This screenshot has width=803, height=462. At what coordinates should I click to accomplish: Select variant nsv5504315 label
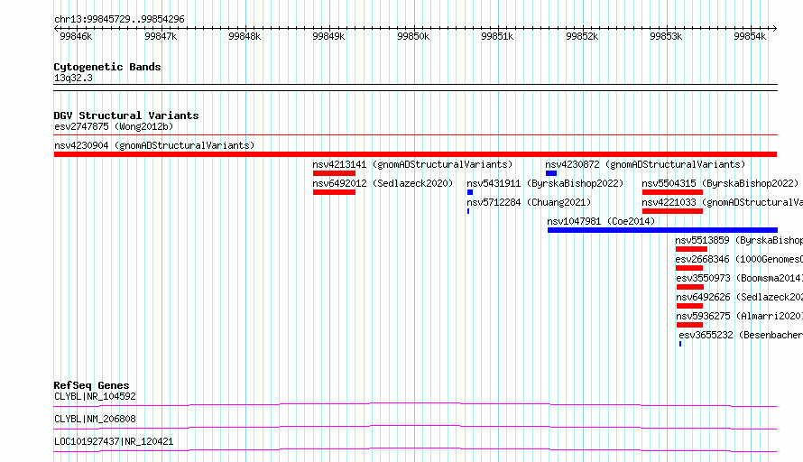pyautogui.click(x=720, y=183)
